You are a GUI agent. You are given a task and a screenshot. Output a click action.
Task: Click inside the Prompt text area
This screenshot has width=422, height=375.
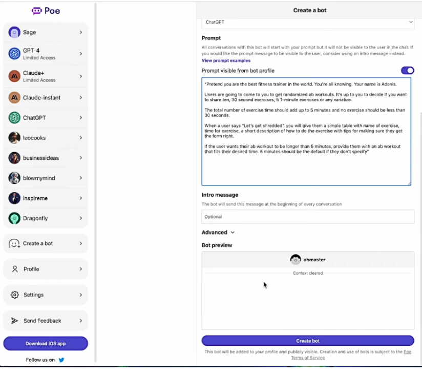pos(306,131)
